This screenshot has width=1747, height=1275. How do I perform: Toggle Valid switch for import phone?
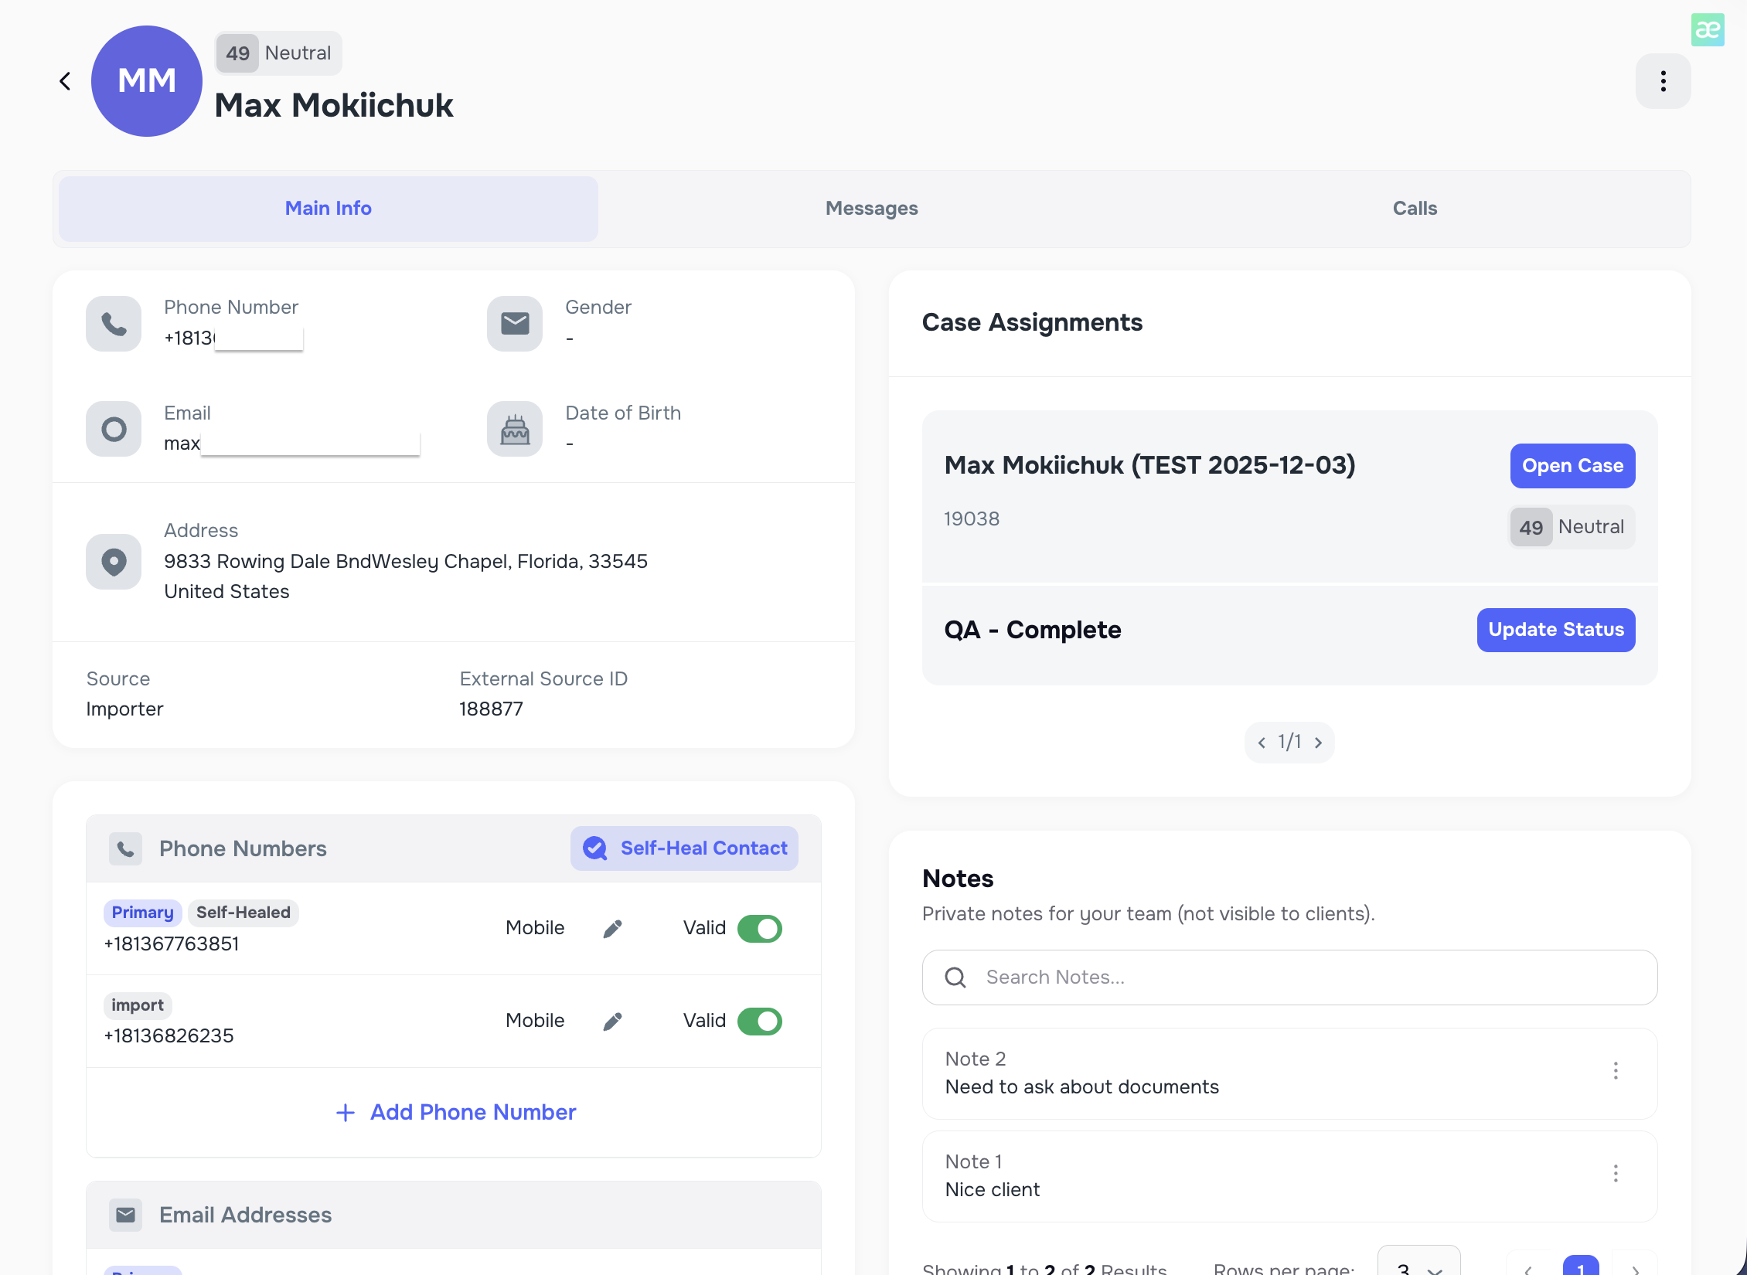pos(759,1021)
